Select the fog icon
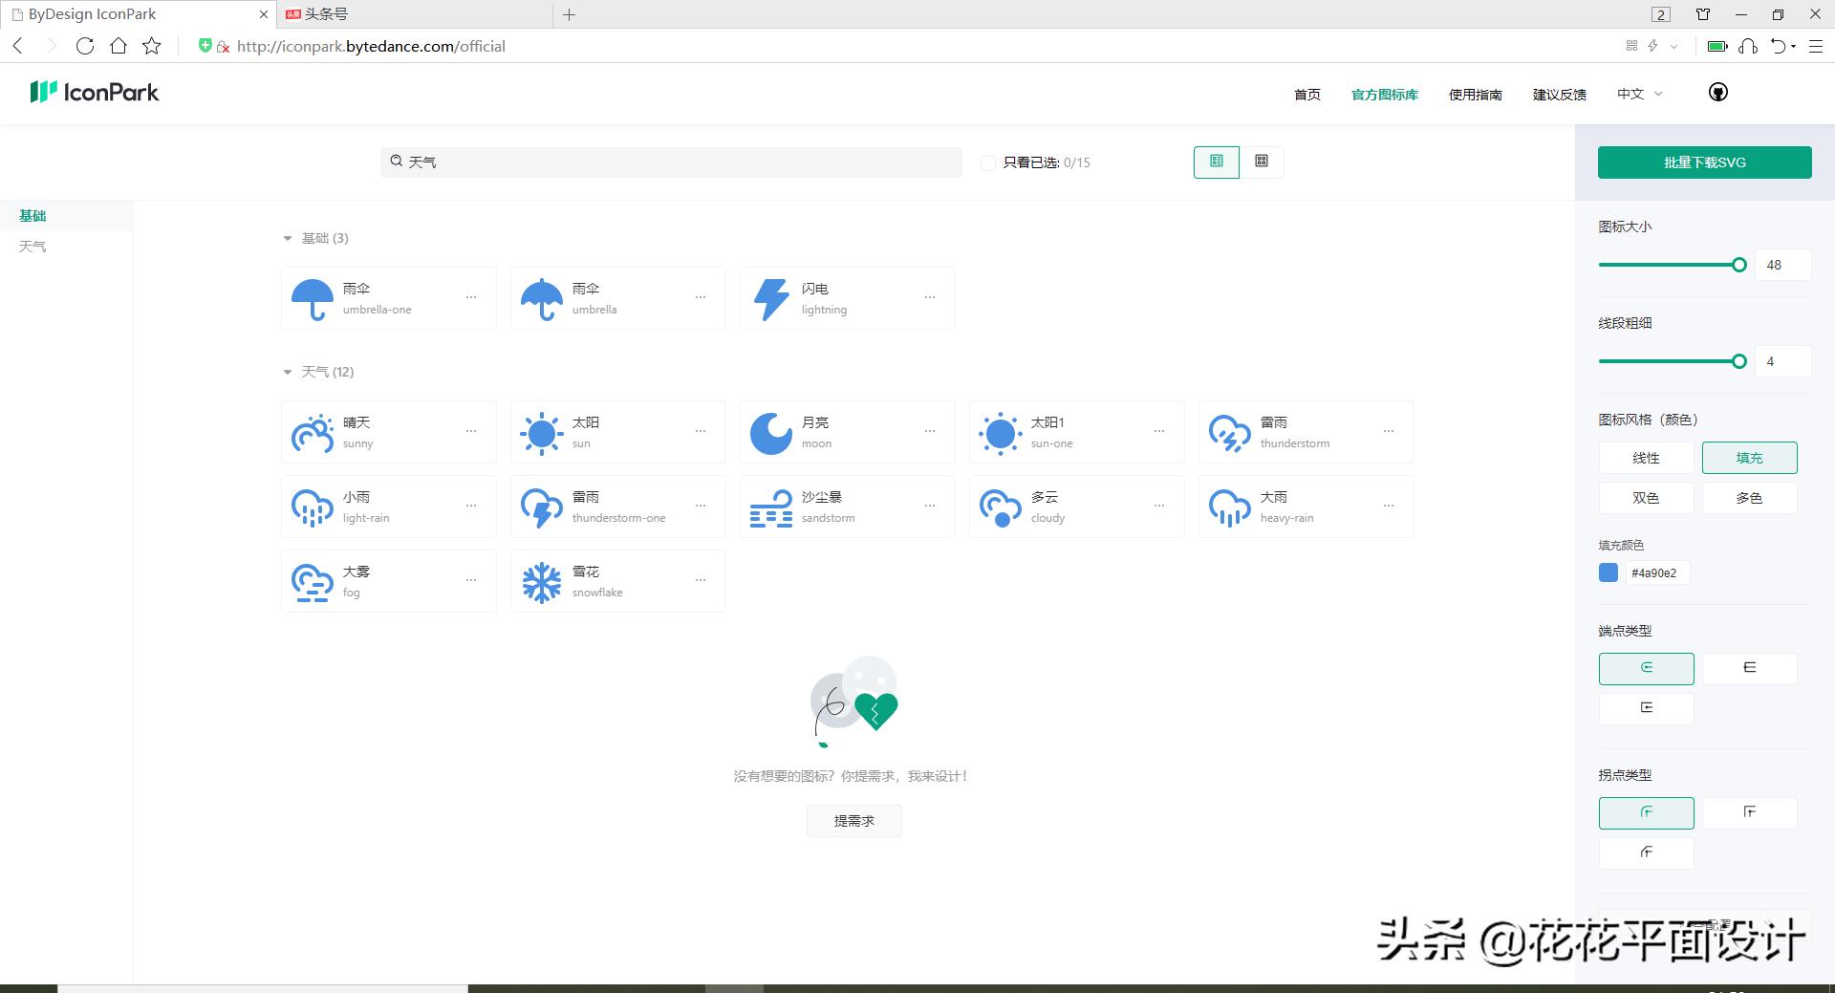The width and height of the screenshot is (1835, 993). pos(312,582)
